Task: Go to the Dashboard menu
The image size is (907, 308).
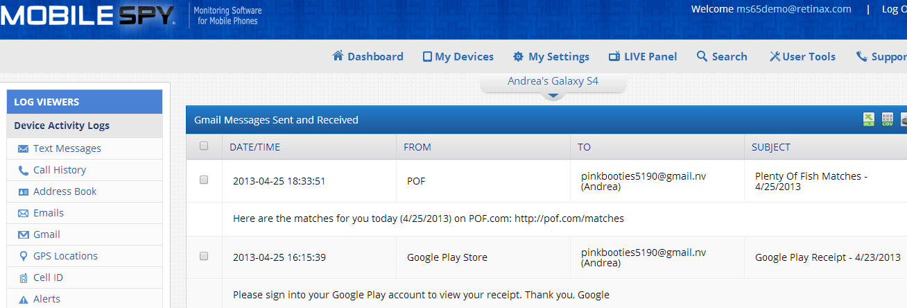Action: click(x=368, y=57)
